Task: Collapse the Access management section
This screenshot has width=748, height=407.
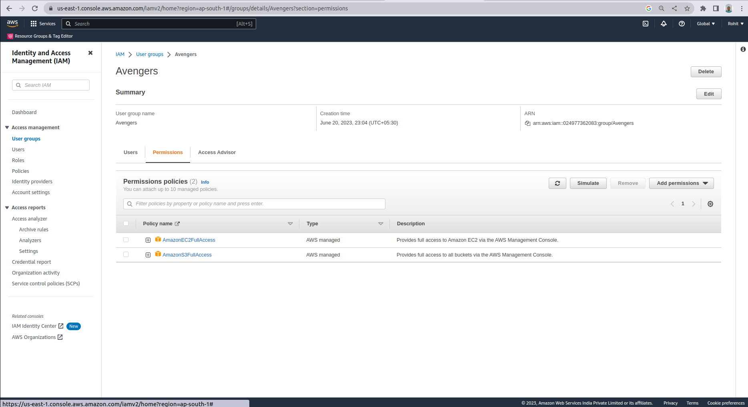Action: 7,127
